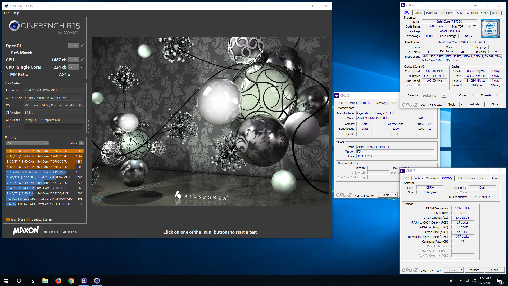508x286 pixels.
Task: Open the File menu in Cinebench
Action: click(7, 13)
